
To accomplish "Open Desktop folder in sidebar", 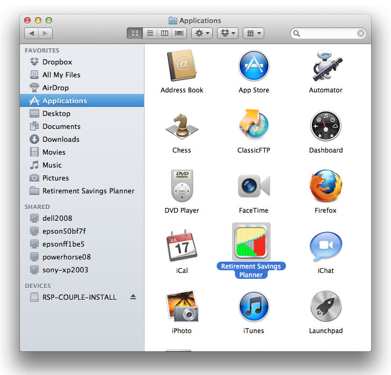I will 82,113.
